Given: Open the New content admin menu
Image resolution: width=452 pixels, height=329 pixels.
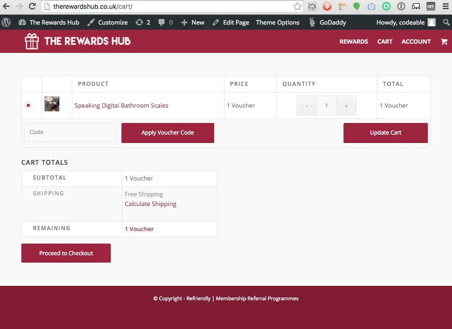Looking at the screenshot, I should (x=193, y=22).
